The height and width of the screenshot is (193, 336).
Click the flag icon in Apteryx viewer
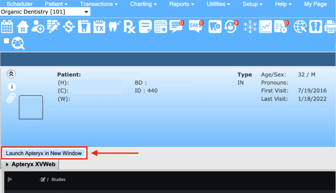pyautogui.click(x=10, y=179)
